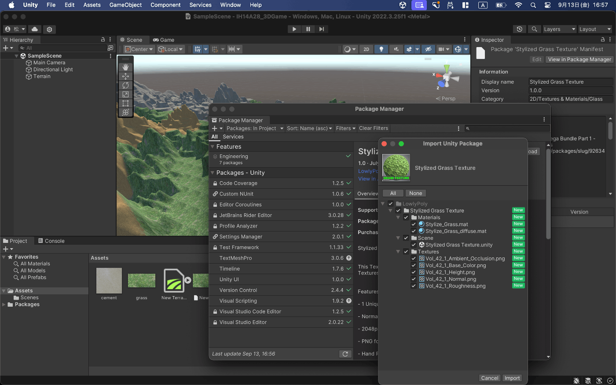The width and height of the screenshot is (616, 385).
Task: Uncheck Vol_42_1_Roughness.png checkbox
Action: (x=414, y=286)
